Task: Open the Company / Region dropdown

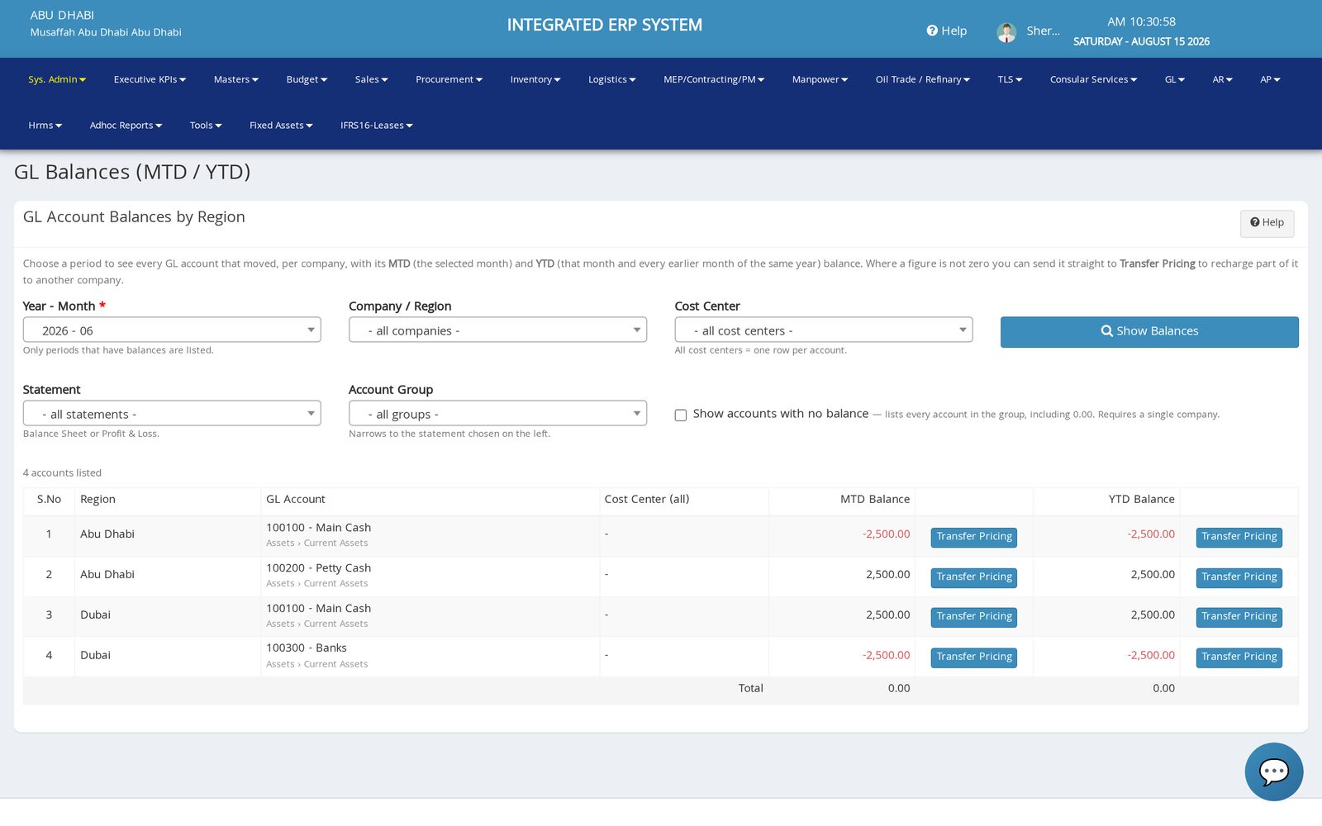Action: point(497,330)
